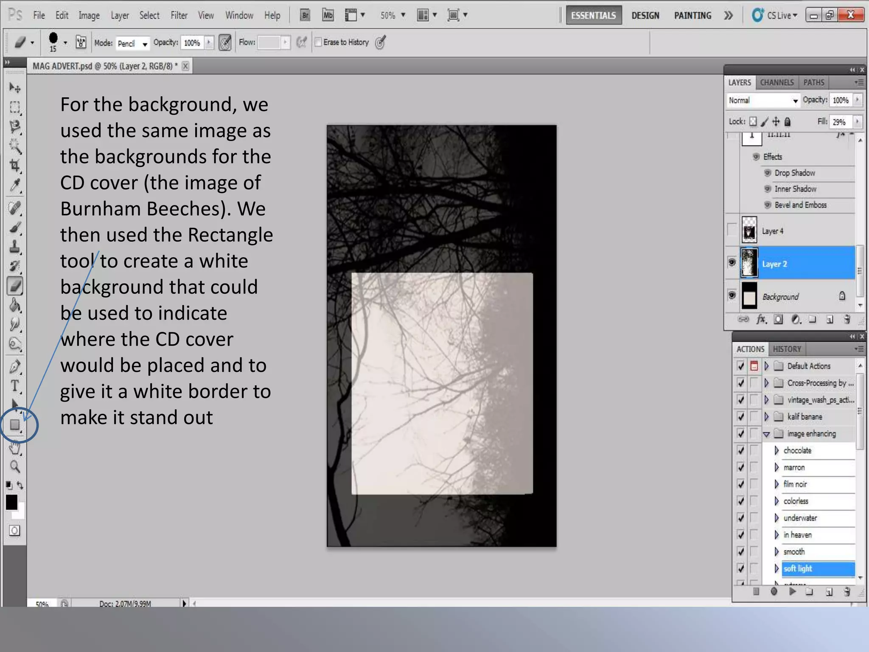Viewport: 869px width, 652px height.
Task: Toggle Drop Shadow effect visibility
Action: pyautogui.click(x=767, y=173)
